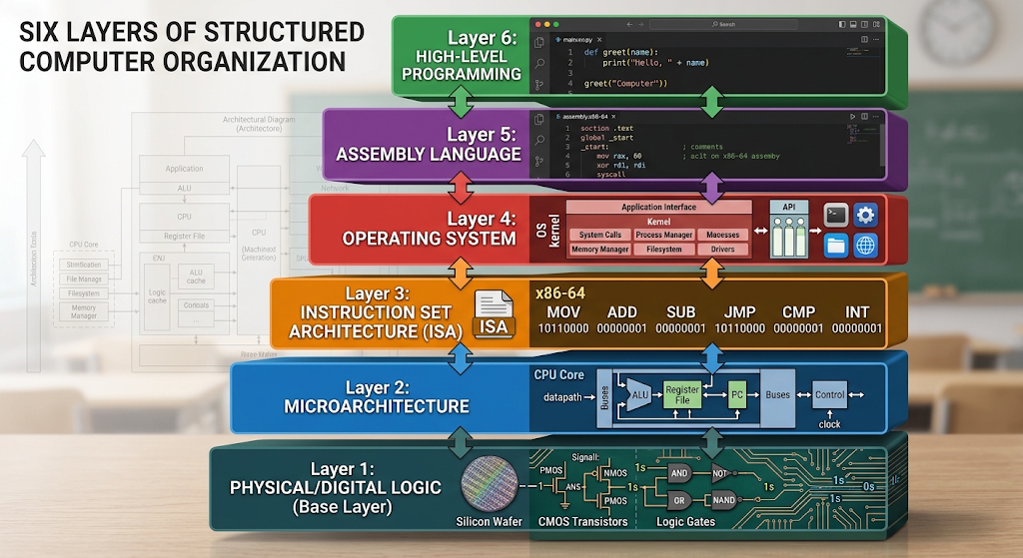This screenshot has height=558, width=1023.
Task: Click the search icon in Layer 6 editor sidebar
Action: (x=539, y=64)
